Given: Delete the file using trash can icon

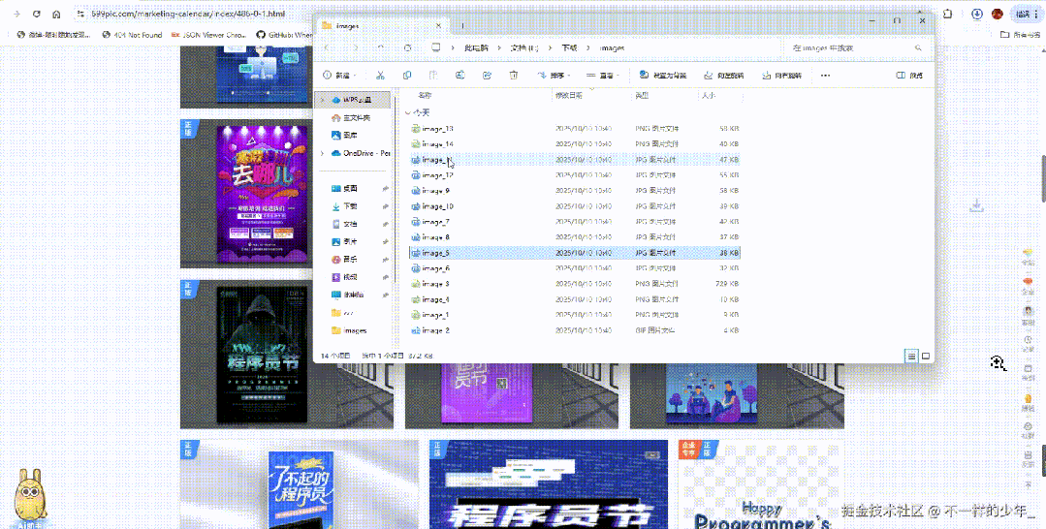Looking at the screenshot, I should point(514,76).
